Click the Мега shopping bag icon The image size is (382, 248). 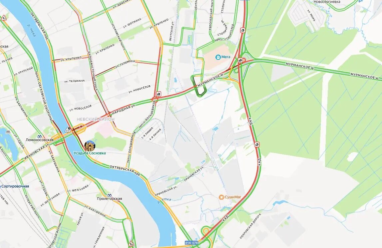point(218,57)
